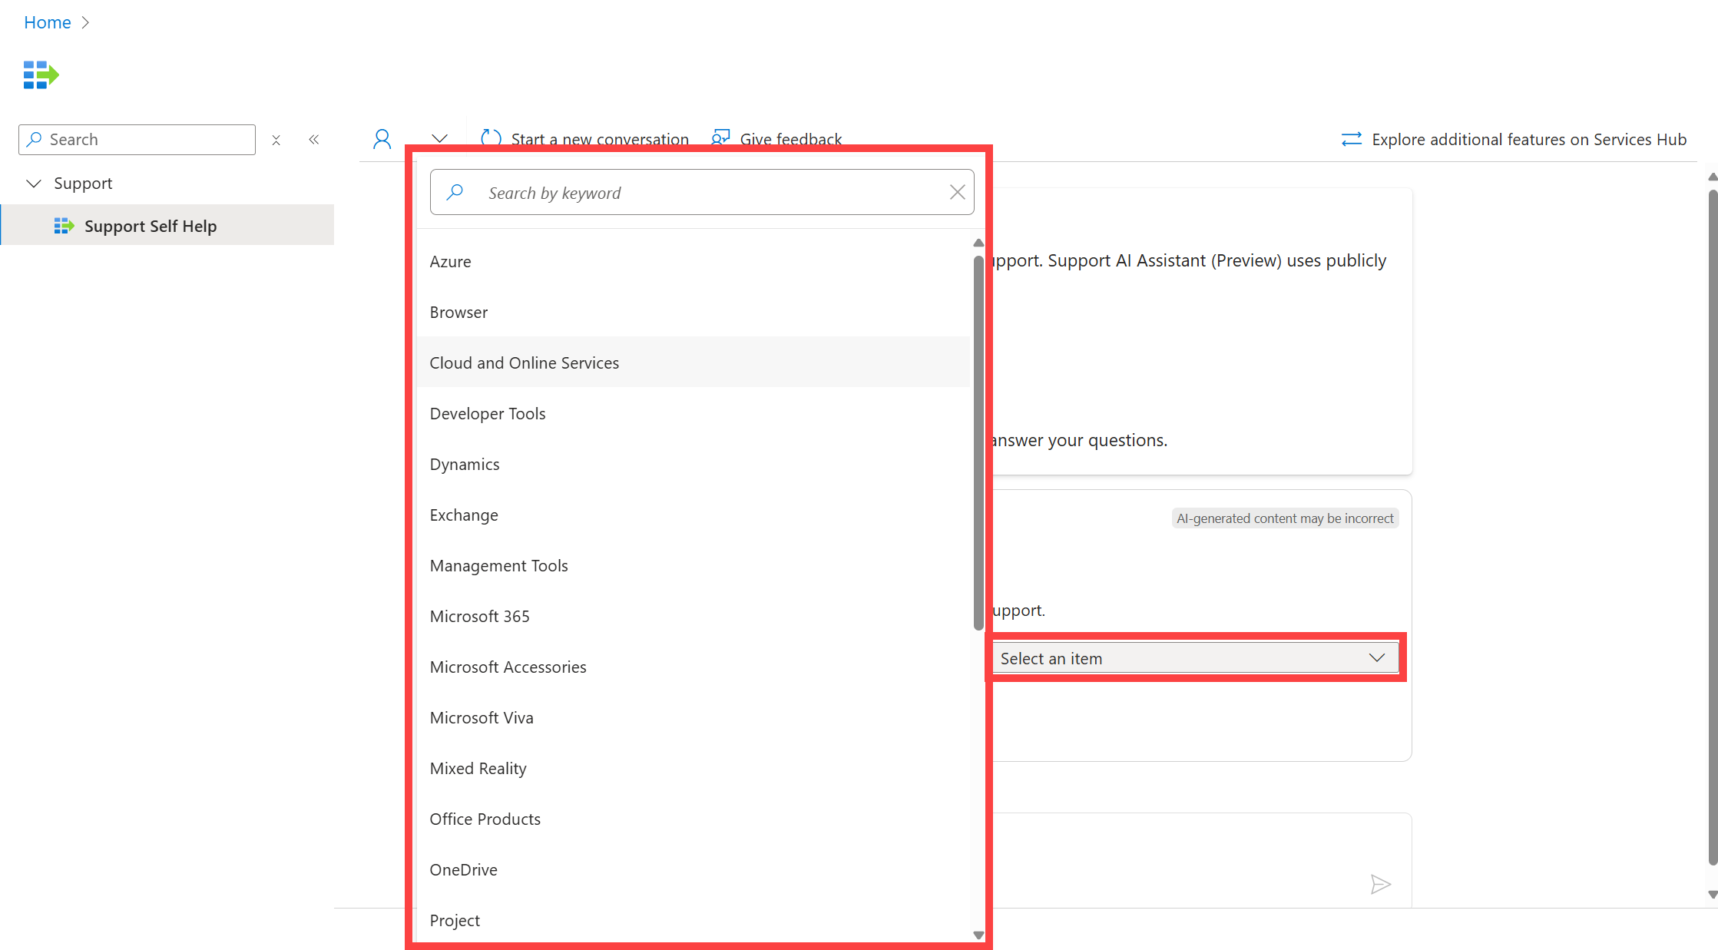Click Explore additional features on Services Hub
The width and height of the screenshot is (1718, 950).
1516,139
